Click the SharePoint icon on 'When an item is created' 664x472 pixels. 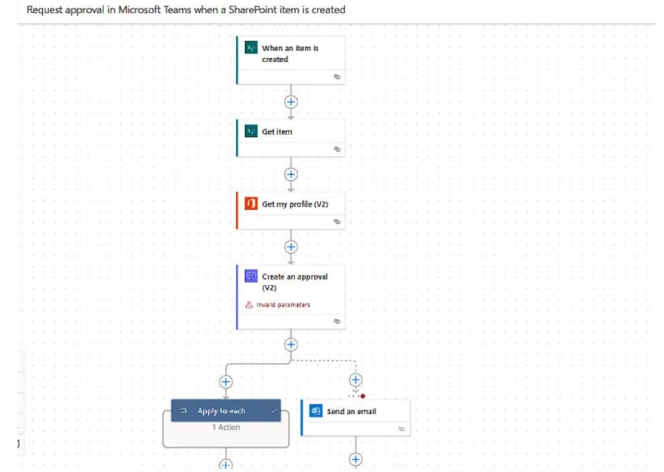coord(251,48)
